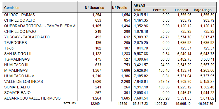
Task: Select the TEJEDORES commission row
Action: [x=109, y=43]
